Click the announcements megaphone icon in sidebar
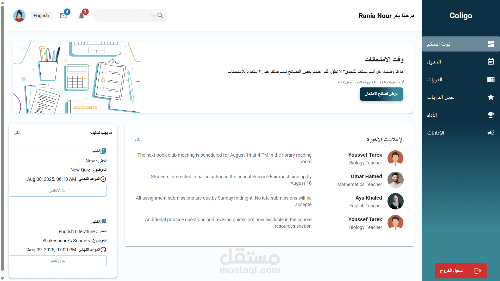Image resolution: width=500 pixels, height=281 pixels. (x=491, y=133)
